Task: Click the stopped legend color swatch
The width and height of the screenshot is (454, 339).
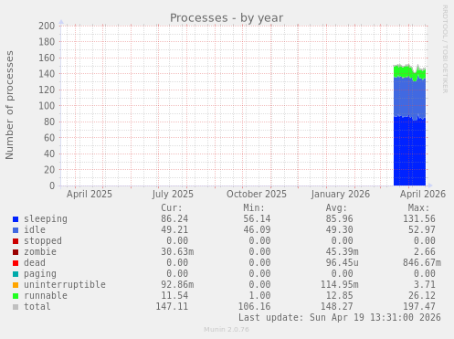Action: coord(16,241)
